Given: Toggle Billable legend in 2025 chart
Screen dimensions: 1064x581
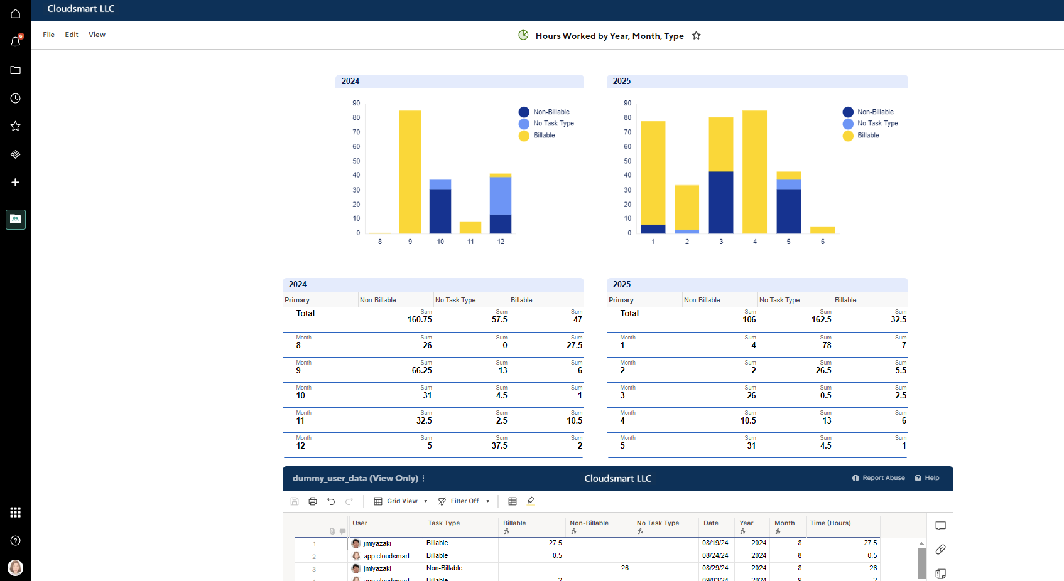Looking at the screenshot, I should click(861, 136).
